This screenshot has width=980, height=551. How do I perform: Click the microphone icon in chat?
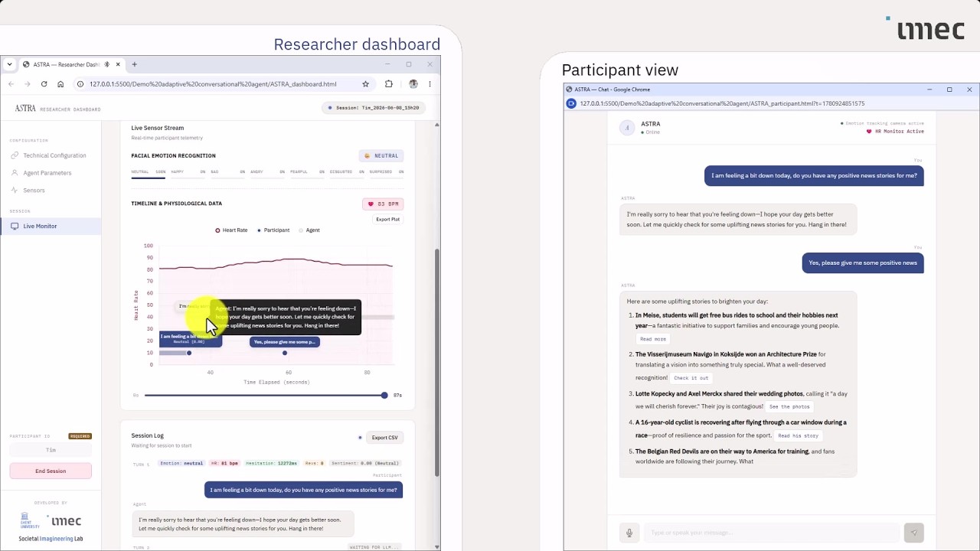click(629, 533)
